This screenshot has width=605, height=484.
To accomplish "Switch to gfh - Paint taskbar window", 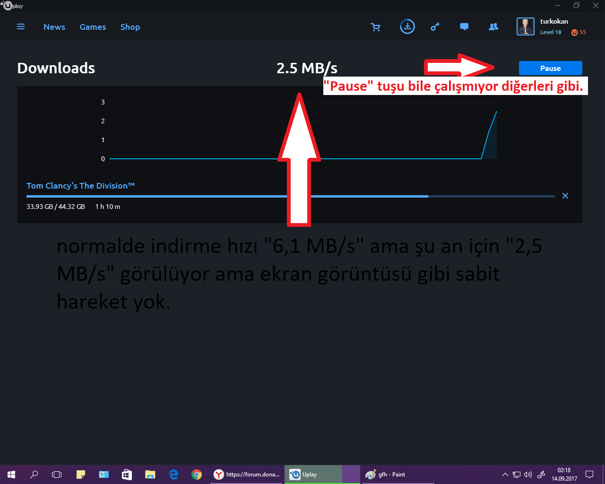I will point(392,475).
